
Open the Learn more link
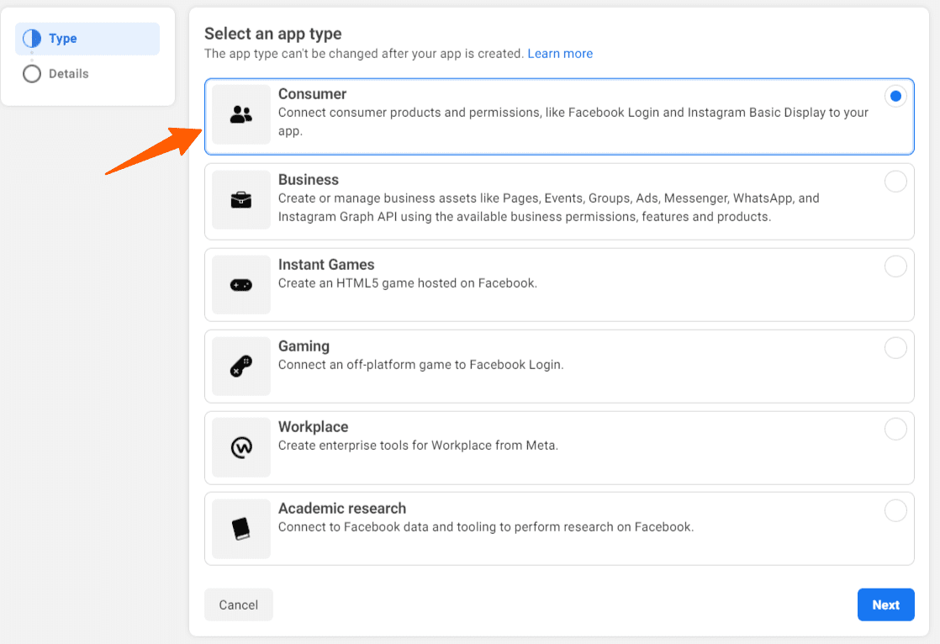tap(560, 53)
